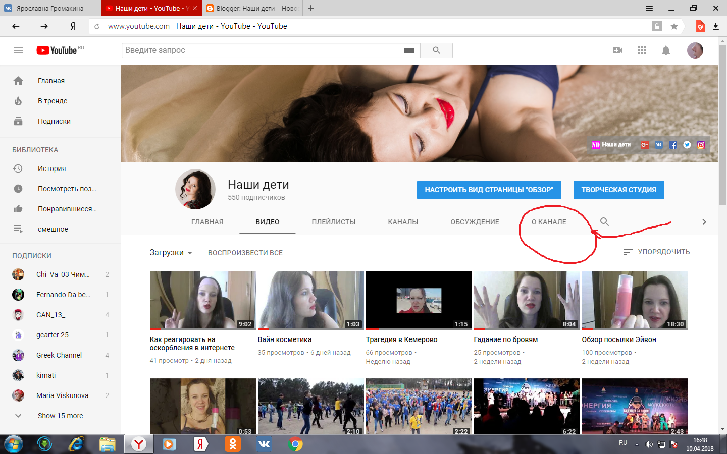727x454 pixels.
Task: Open КАНАЛЫ tab
Action: tap(403, 222)
